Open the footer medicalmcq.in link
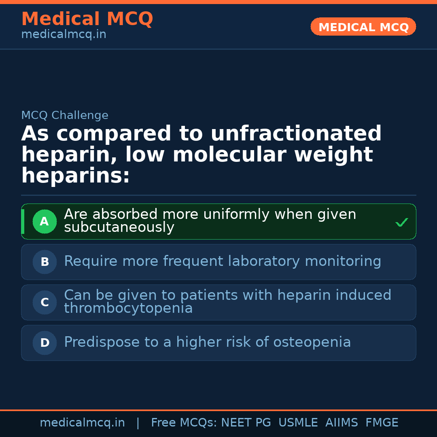 coord(82,423)
